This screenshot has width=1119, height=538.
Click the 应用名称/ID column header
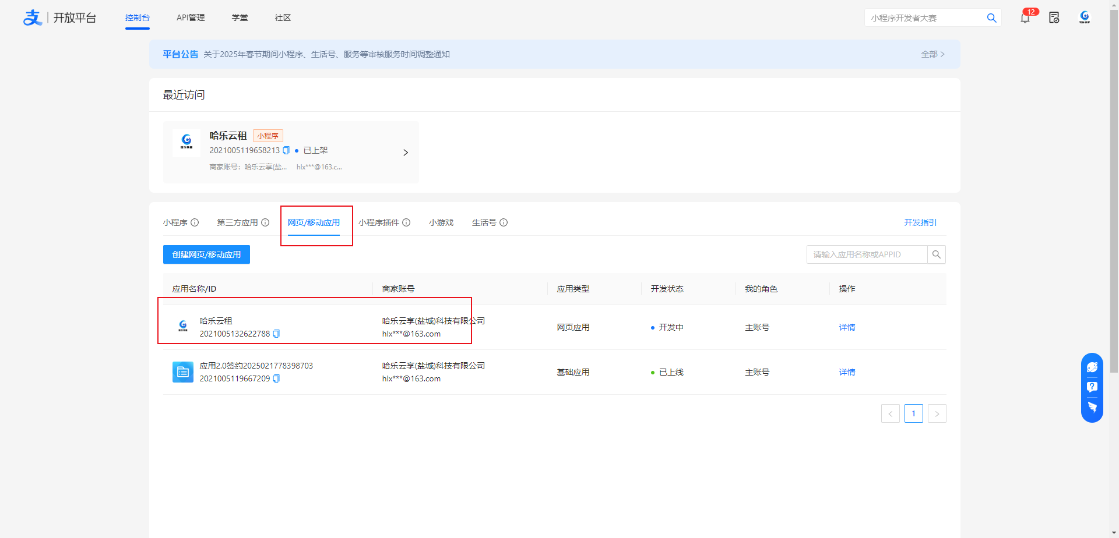point(194,289)
